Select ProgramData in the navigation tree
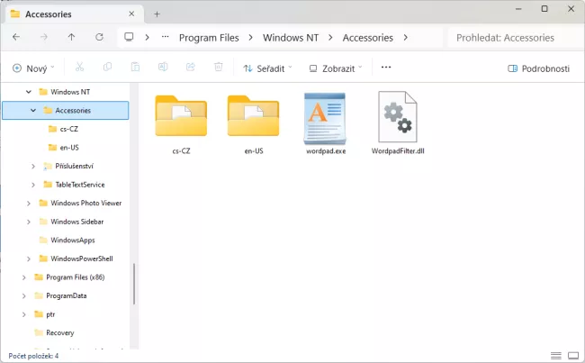The height and width of the screenshot is (363, 585). click(67, 295)
